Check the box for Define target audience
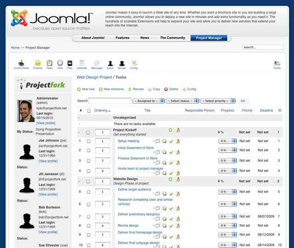Image resolution: width=294 pixels, height=248 pixels. 88,192
